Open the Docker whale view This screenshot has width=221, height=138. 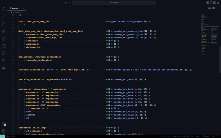[4, 68]
